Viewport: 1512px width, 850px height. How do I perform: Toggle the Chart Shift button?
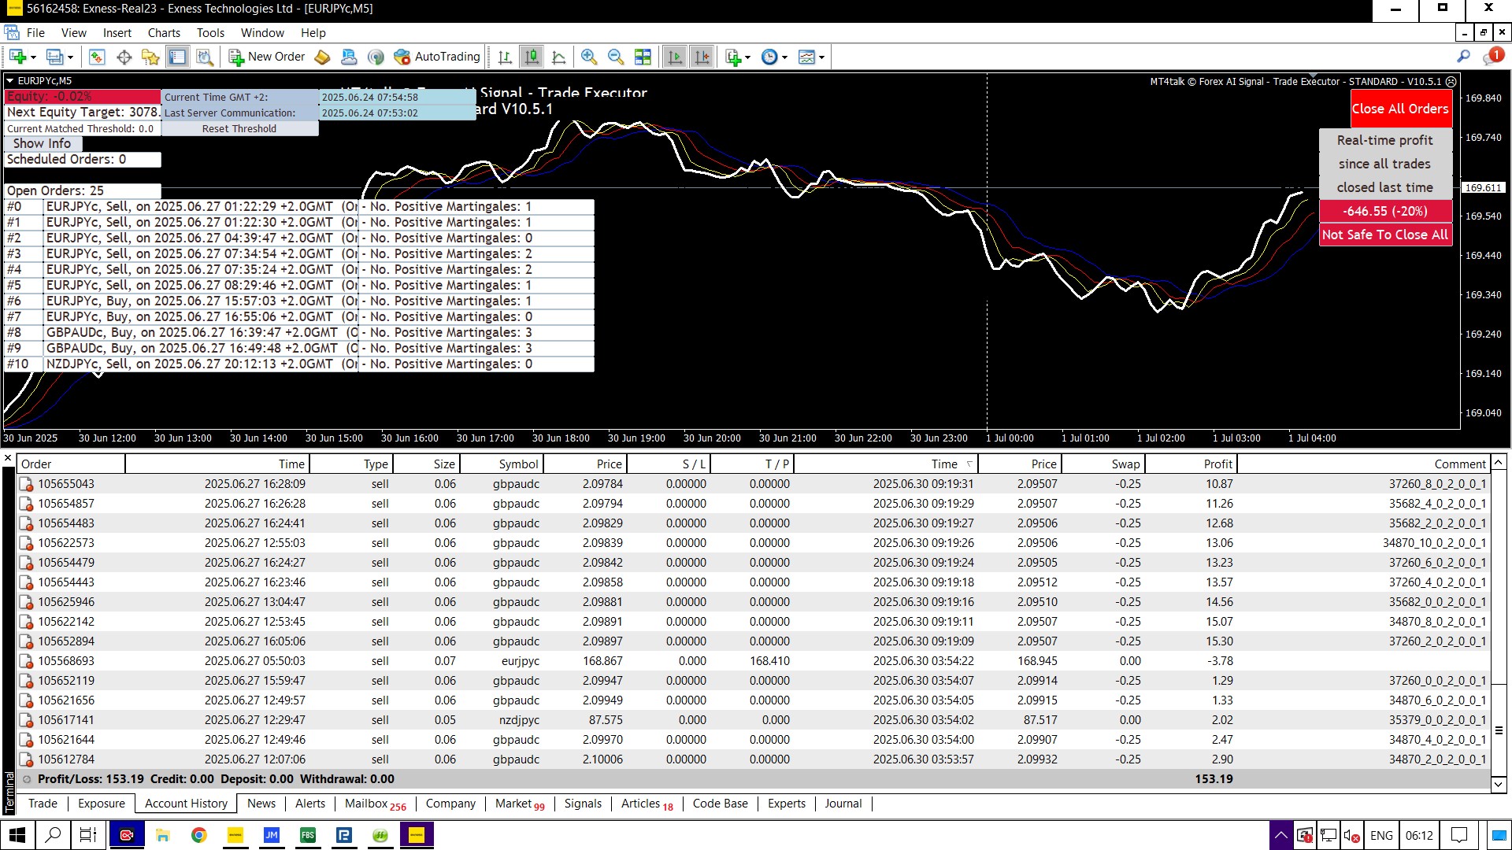(702, 57)
